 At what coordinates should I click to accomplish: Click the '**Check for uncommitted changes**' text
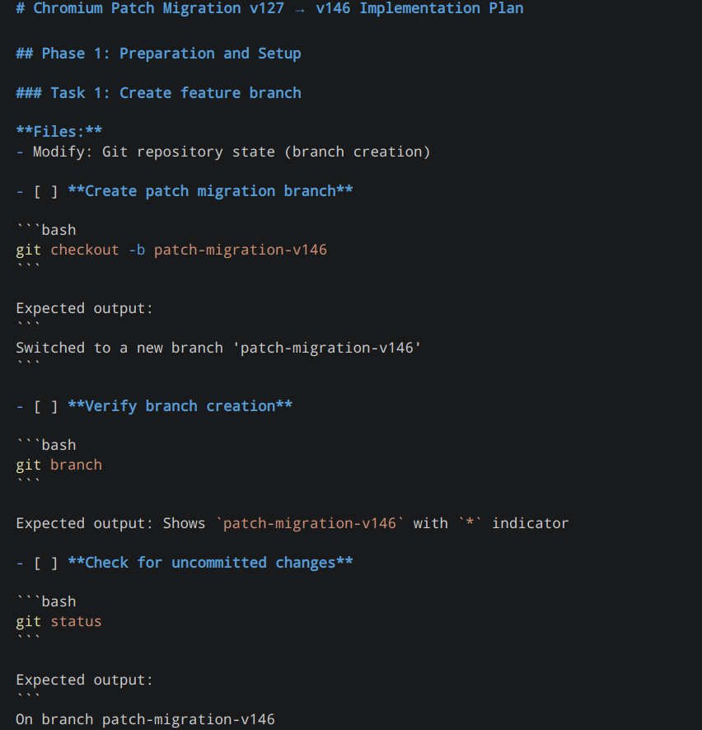pyautogui.click(x=210, y=563)
